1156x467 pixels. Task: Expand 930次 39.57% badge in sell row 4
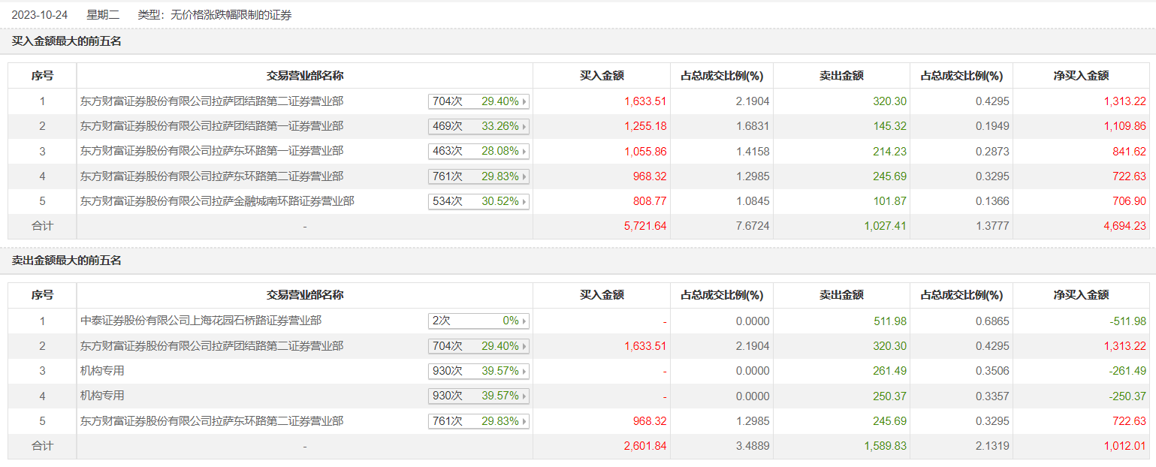coord(478,396)
